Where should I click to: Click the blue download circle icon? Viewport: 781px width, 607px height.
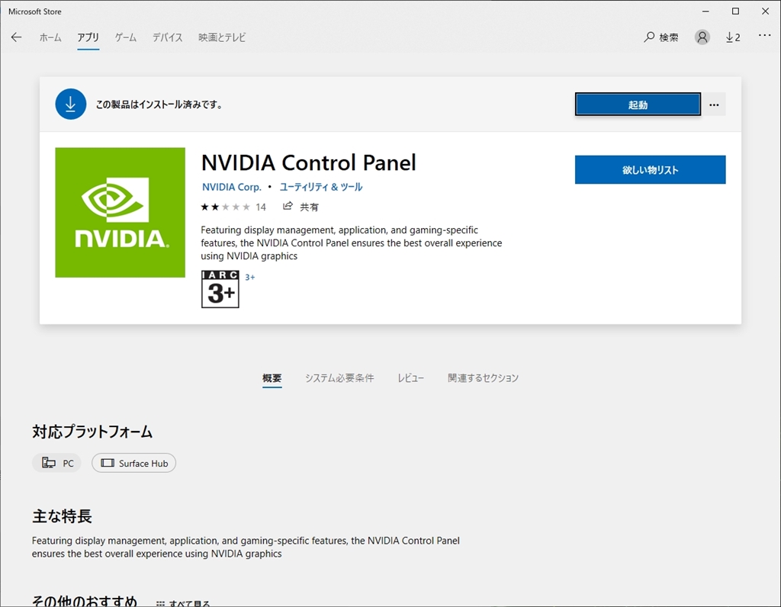pyautogui.click(x=71, y=104)
